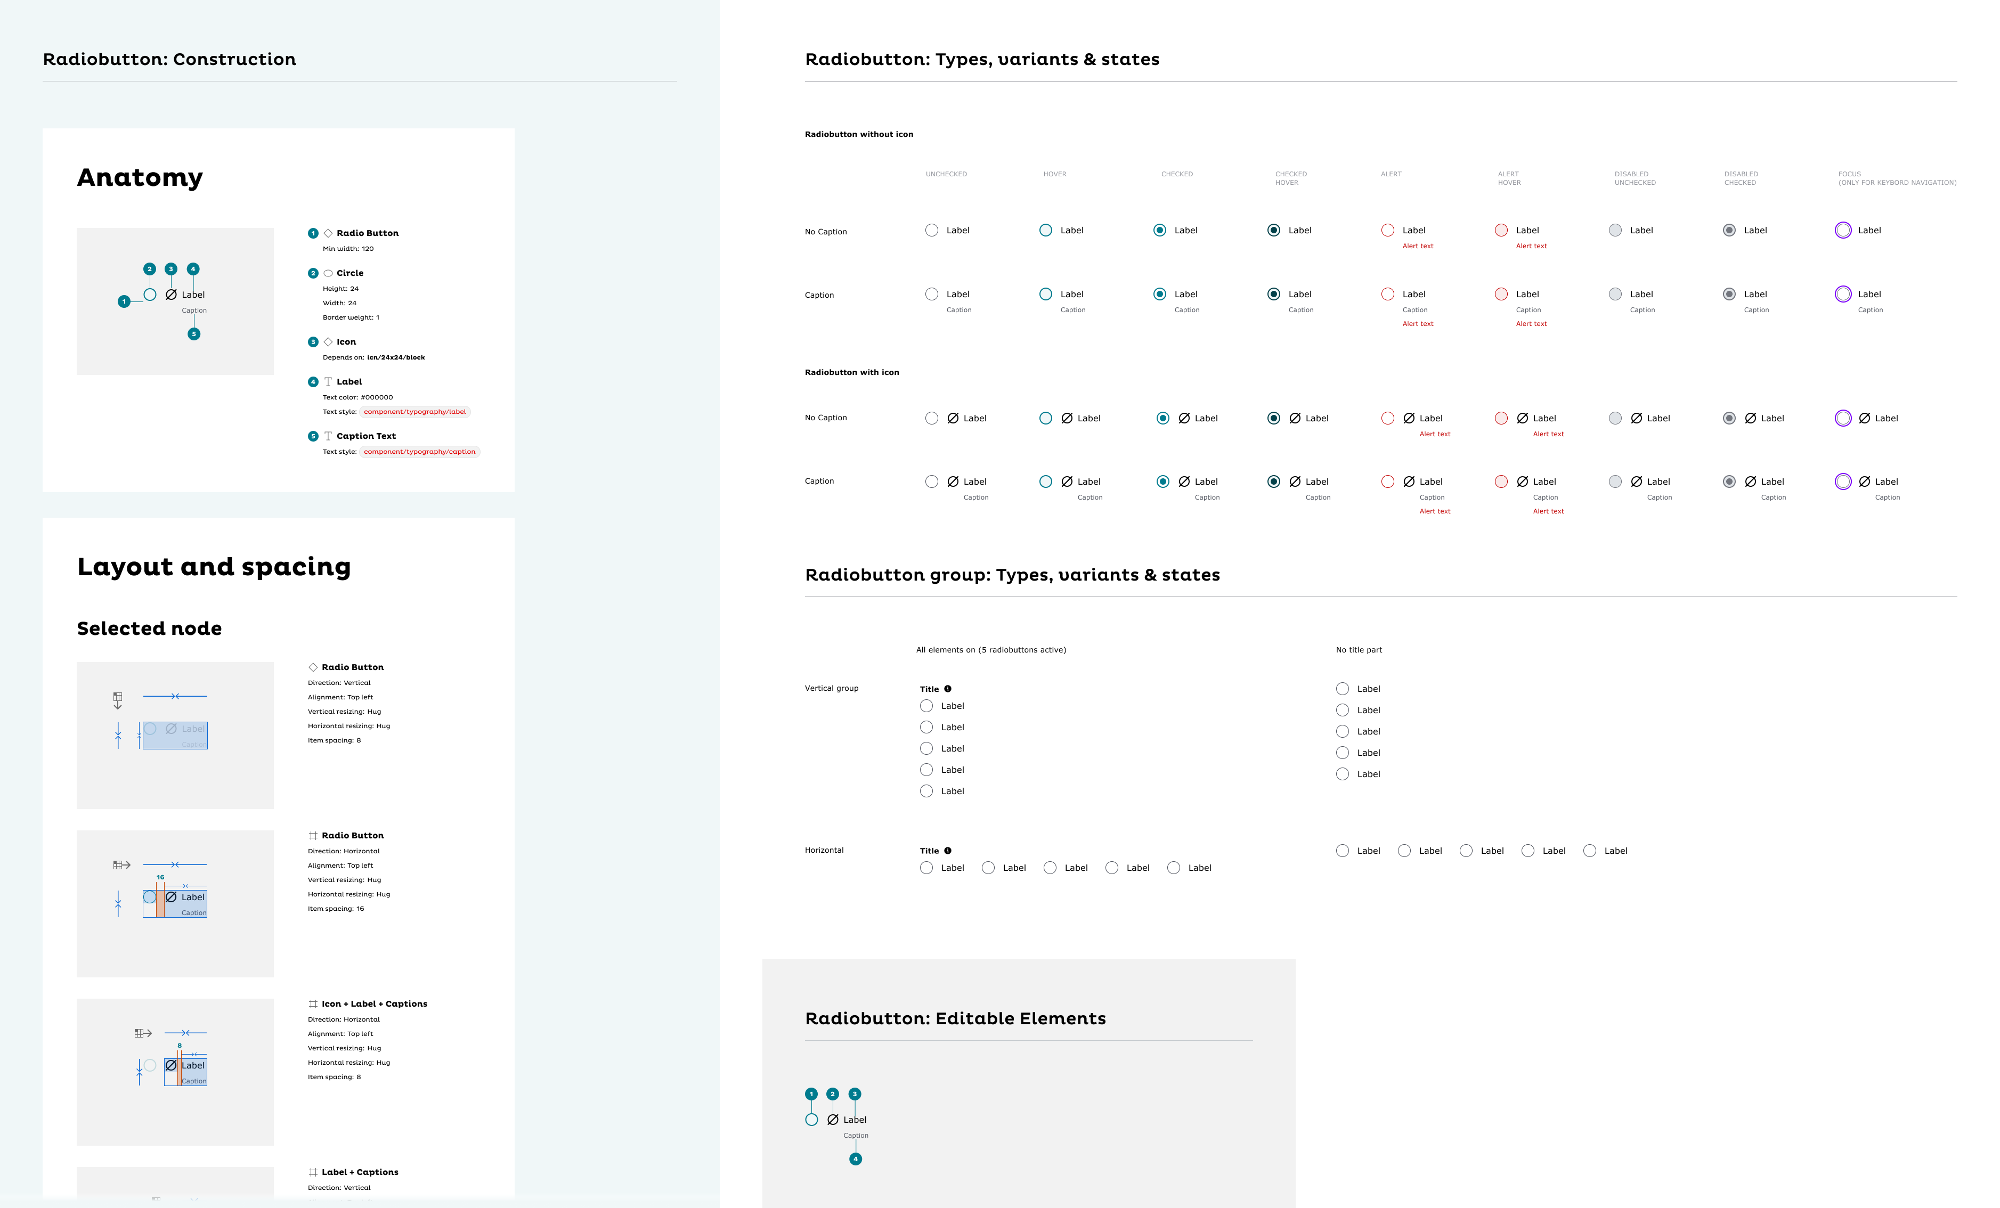Click the block icon in with-icon No Caption Hover cell
2000x1208 pixels.
(1067, 419)
